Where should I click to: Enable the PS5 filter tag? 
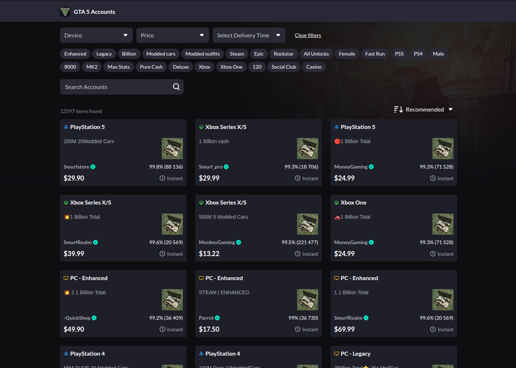pos(399,54)
